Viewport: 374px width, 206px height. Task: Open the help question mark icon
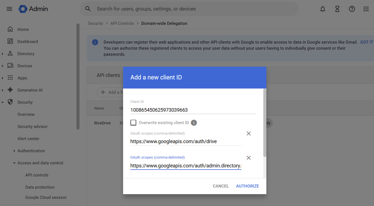(x=352, y=9)
